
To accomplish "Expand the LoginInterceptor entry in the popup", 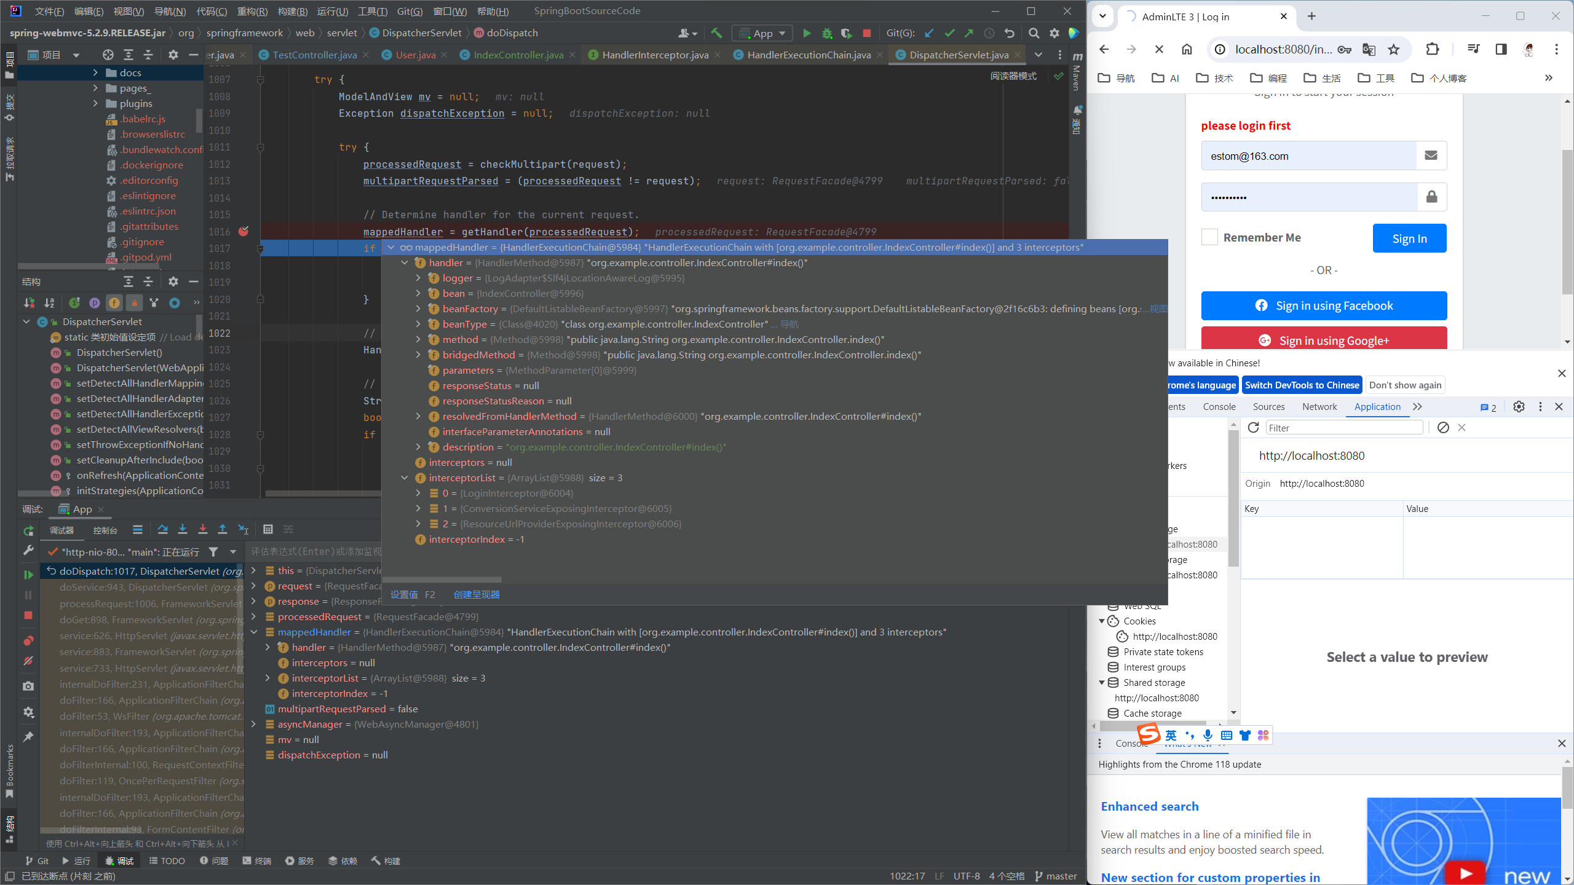I will tap(418, 493).
